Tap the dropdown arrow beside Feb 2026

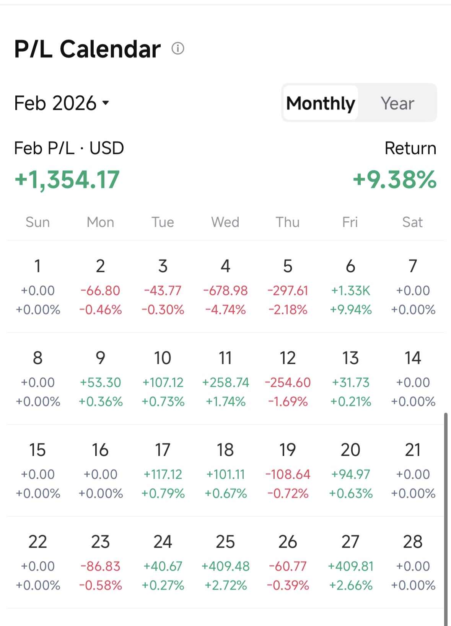pos(106,103)
